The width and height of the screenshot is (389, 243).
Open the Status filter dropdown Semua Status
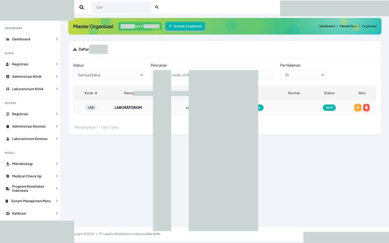pos(109,75)
